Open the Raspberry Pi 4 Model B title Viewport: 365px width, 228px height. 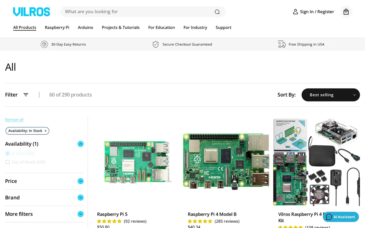212,214
